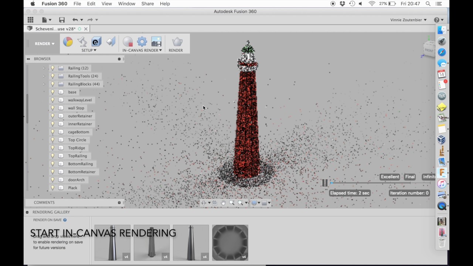Open Display Settings dropdown in navigation bar

256,202
